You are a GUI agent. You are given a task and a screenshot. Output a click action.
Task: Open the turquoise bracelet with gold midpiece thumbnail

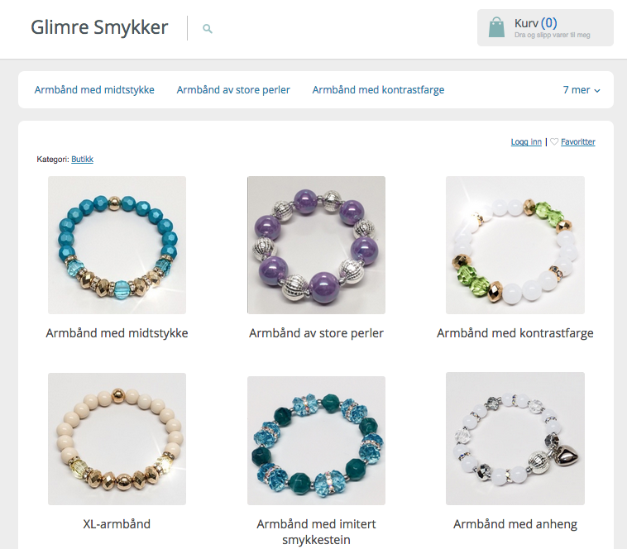point(117,245)
